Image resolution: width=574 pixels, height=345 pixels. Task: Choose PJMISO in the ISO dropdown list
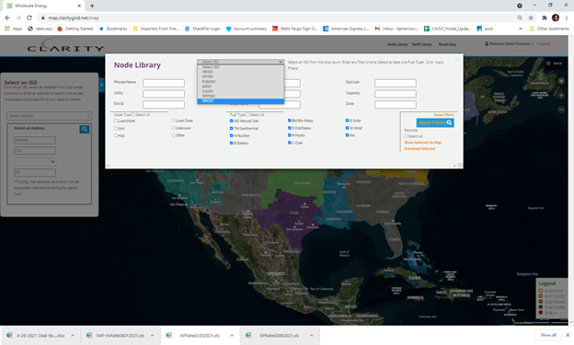tap(240, 82)
